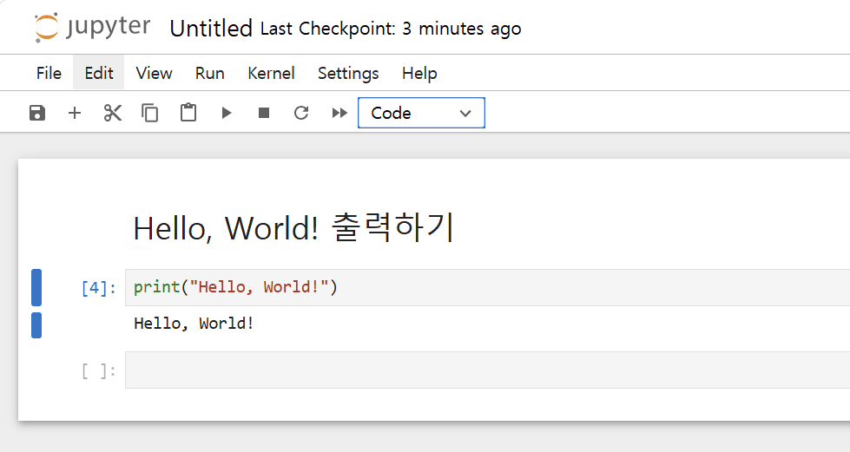
Task: Open the Run menu
Action: pos(209,73)
